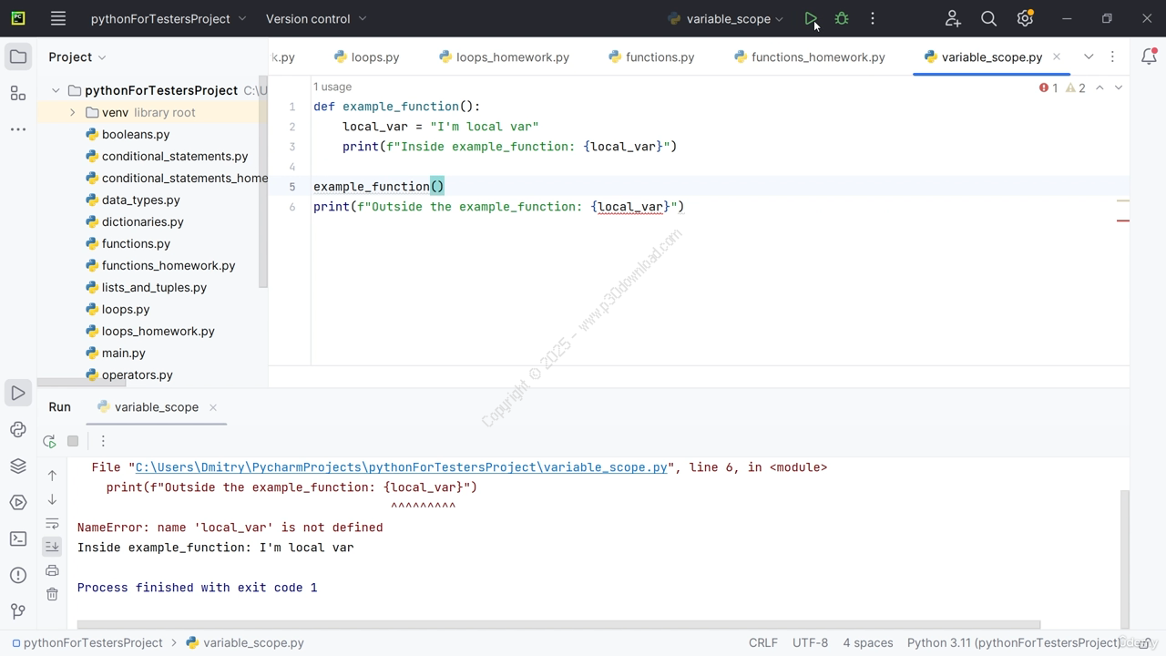Run variable_scope with the green play icon
1166x656 pixels.
click(x=811, y=18)
